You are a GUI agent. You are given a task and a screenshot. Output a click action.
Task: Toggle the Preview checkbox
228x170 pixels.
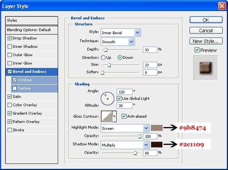coord(197,50)
